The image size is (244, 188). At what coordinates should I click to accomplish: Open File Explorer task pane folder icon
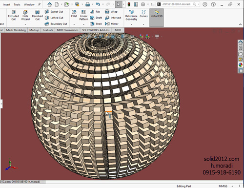coord(241,54)
